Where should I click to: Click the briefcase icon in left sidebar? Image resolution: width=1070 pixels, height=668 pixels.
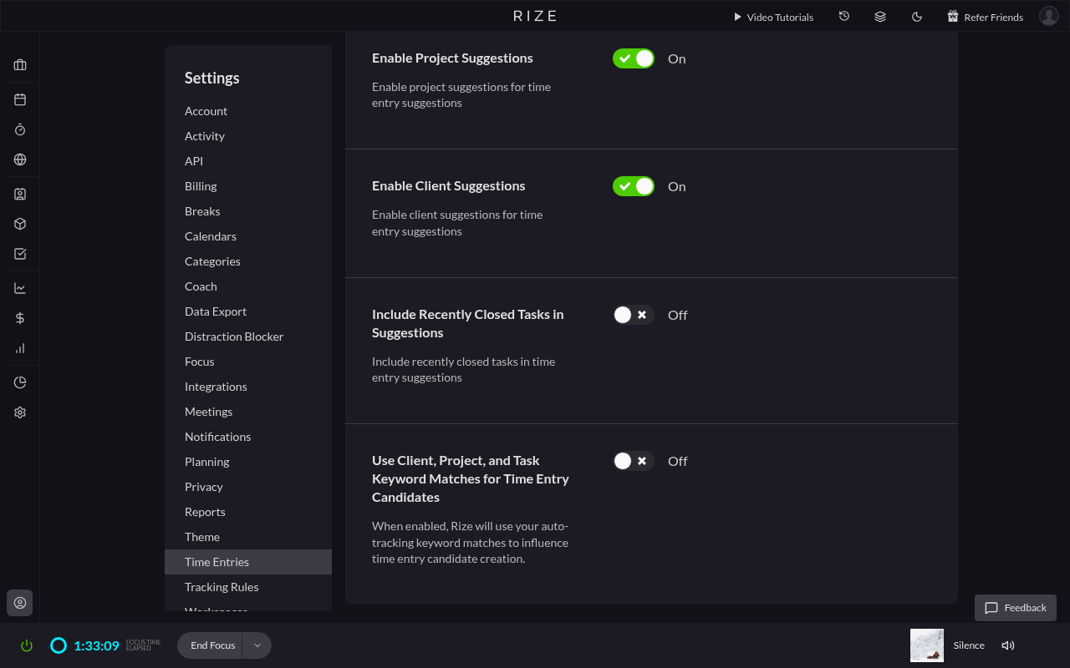click(20, 65)
